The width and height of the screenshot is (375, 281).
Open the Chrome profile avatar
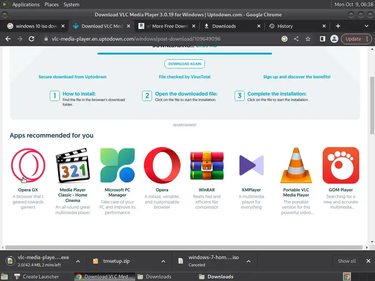(334, 39)
